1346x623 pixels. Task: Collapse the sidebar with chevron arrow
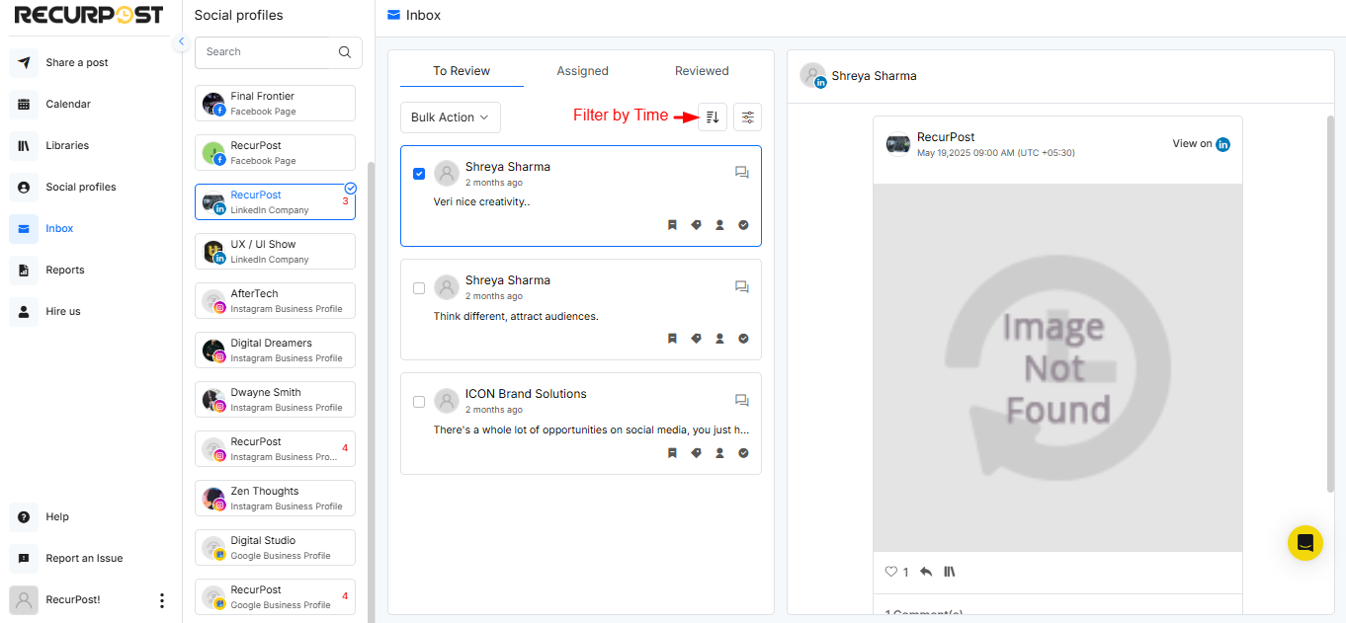click(x=181, y=41)
